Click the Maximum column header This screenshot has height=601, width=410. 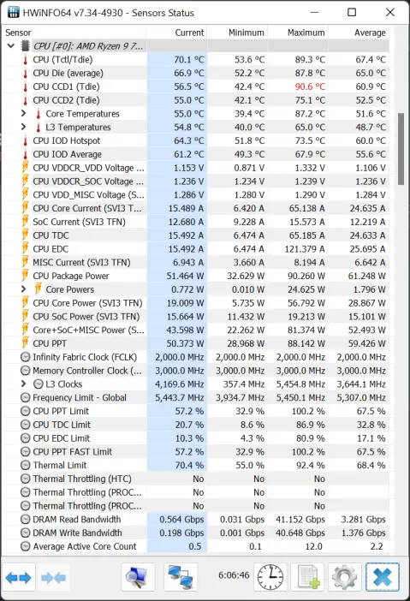[298, 33]
